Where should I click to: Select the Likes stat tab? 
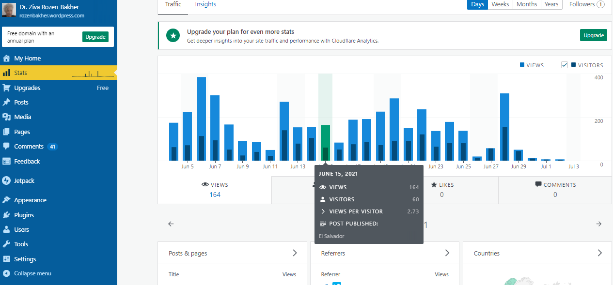pos(441,190)
